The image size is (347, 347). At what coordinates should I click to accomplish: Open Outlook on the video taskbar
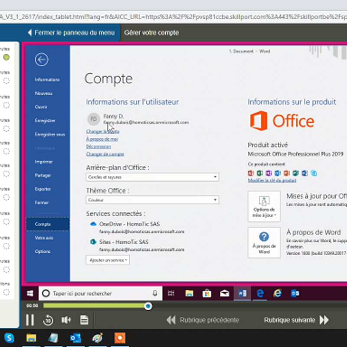[x=295, y=294]
